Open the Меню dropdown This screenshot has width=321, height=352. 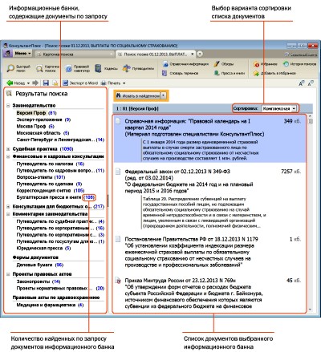tap(23, 54)
